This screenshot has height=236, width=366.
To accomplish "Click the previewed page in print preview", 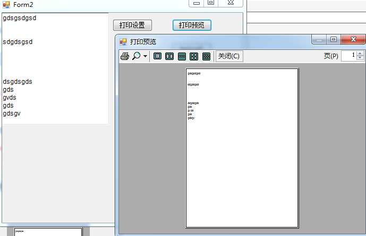I will [242, 148].
